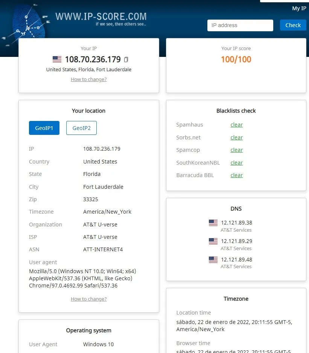Click United States, Florida, Fort Lauderdale line
Viewport: 309px width, 353px height.
pos(88,70)
